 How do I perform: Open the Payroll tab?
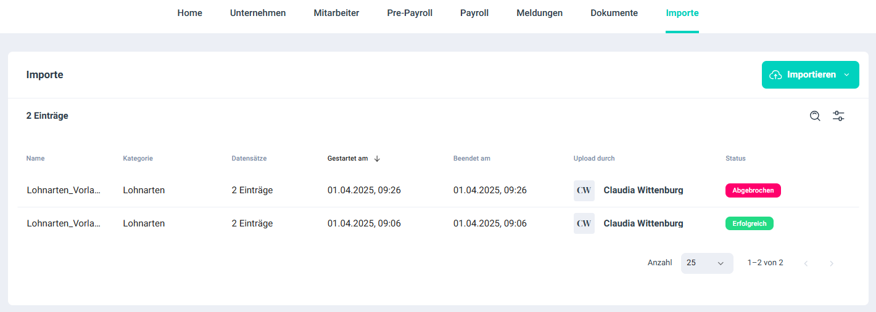pyautogui.click(x=474, y=13)
